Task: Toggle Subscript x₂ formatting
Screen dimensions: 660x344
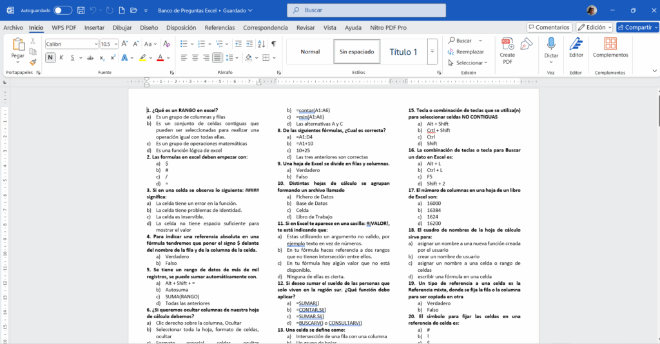Action: 102,57
